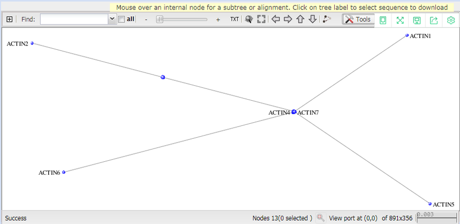Click the expand-all plus box icon
The image size is (460, 224).
coord(10,19)
